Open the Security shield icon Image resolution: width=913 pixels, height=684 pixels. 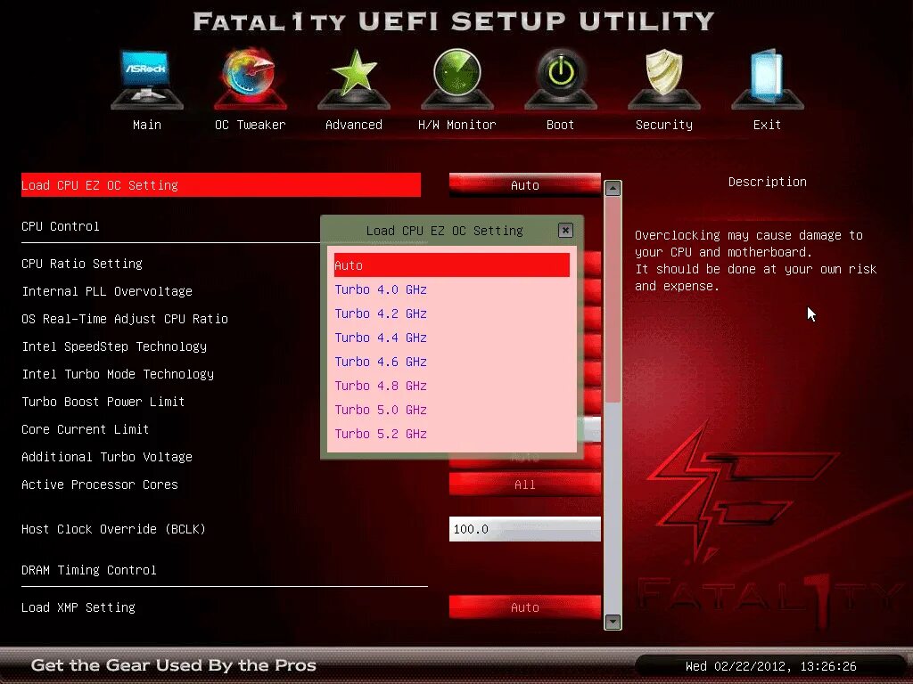[663, 78]
